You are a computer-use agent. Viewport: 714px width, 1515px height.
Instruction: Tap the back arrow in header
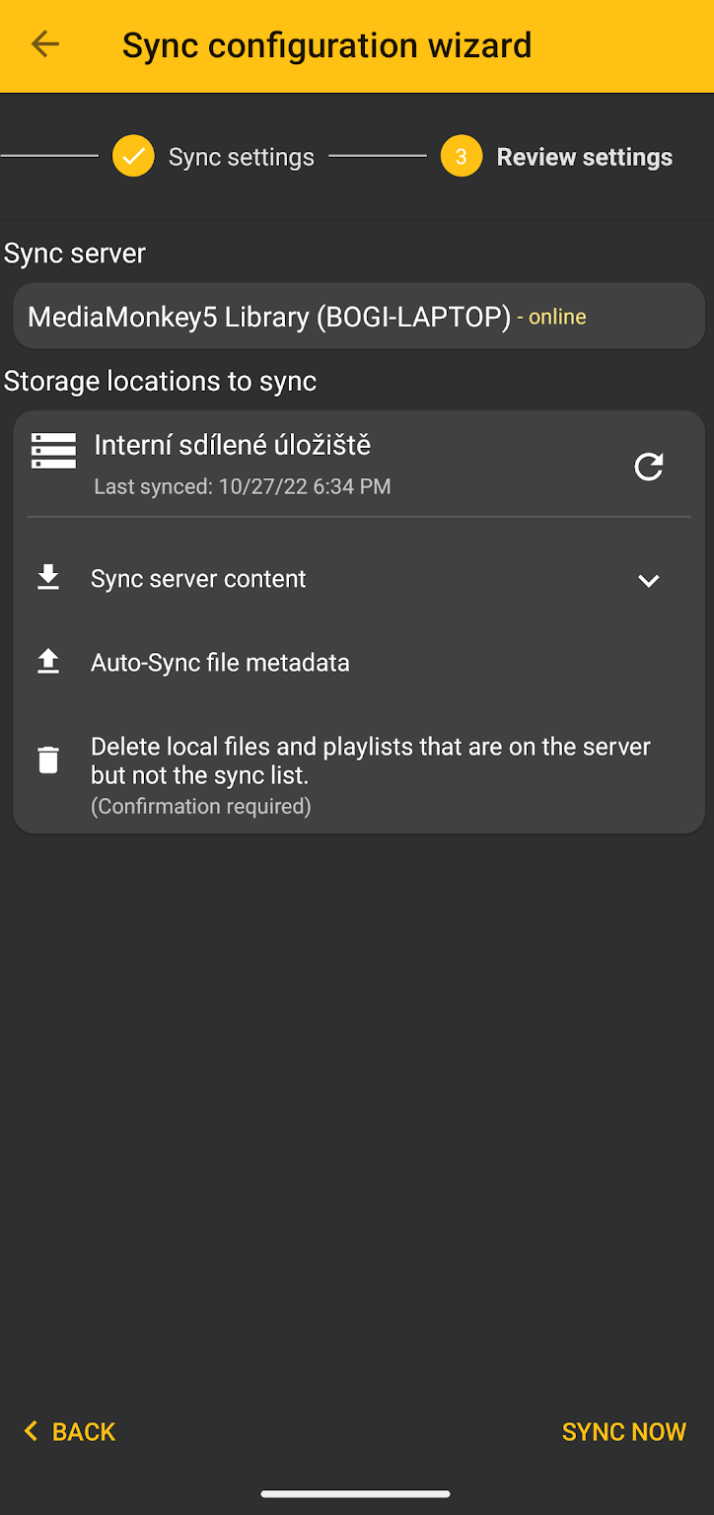[x=45, y=44]
